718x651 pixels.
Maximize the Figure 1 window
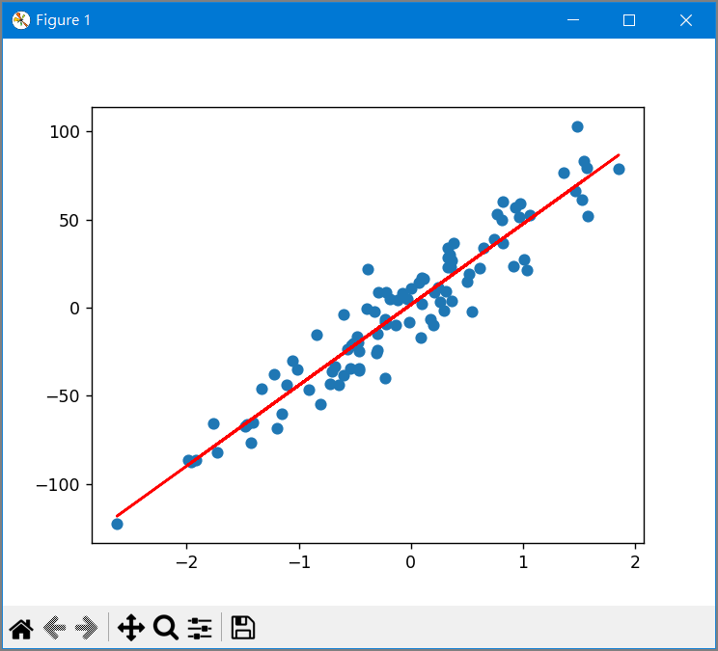pyautogui.click(x=629, y=20)
